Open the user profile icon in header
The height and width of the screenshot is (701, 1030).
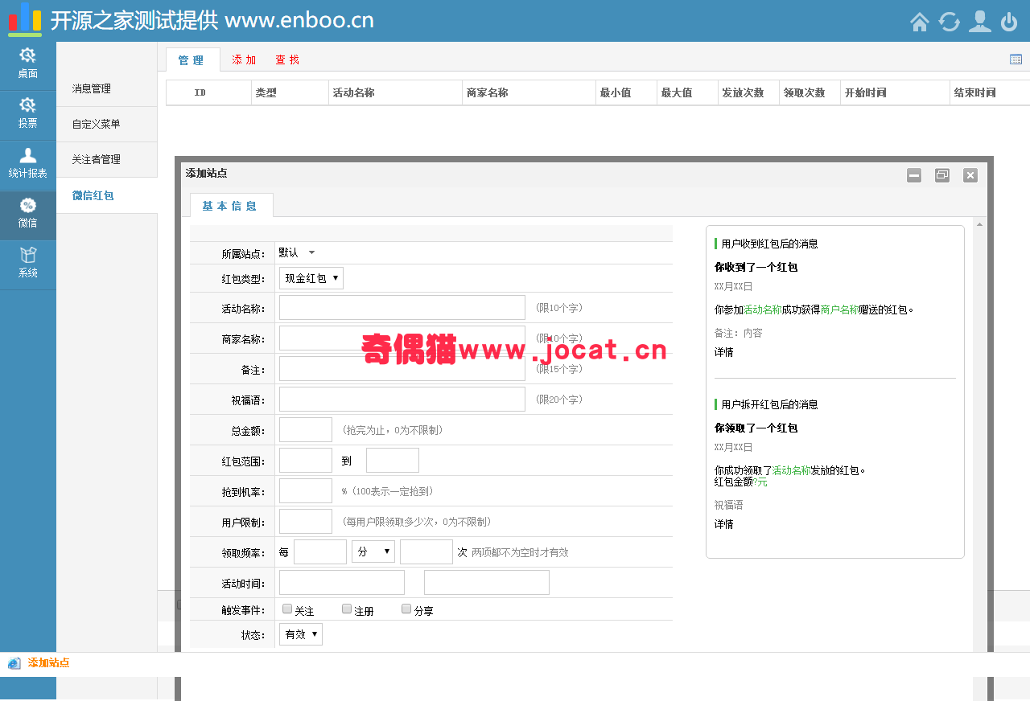[x=979, y=22]
